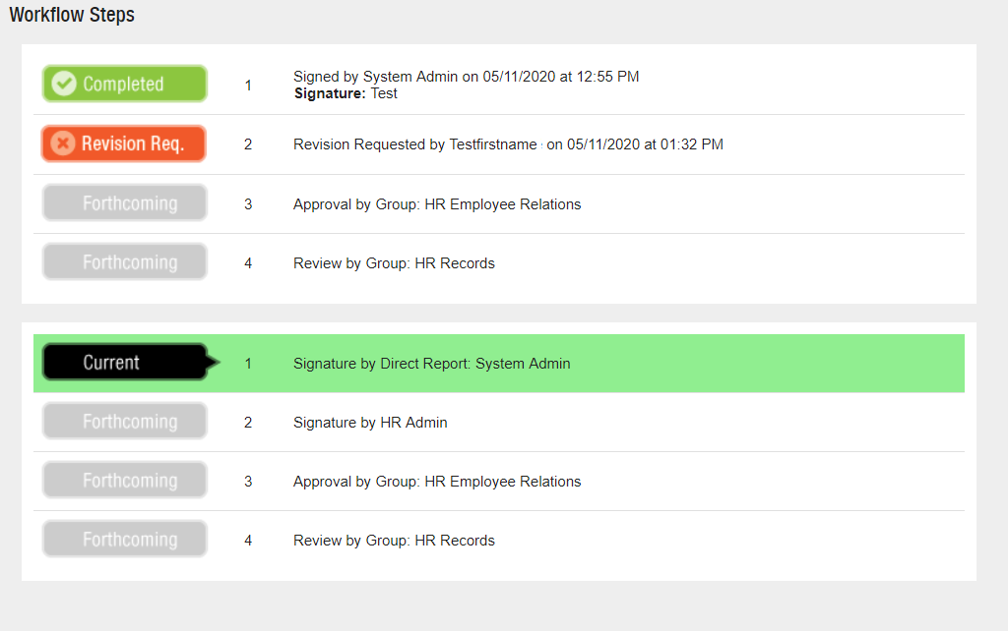Click step number 1 in the highlighted green row

(x=248, y=364)
